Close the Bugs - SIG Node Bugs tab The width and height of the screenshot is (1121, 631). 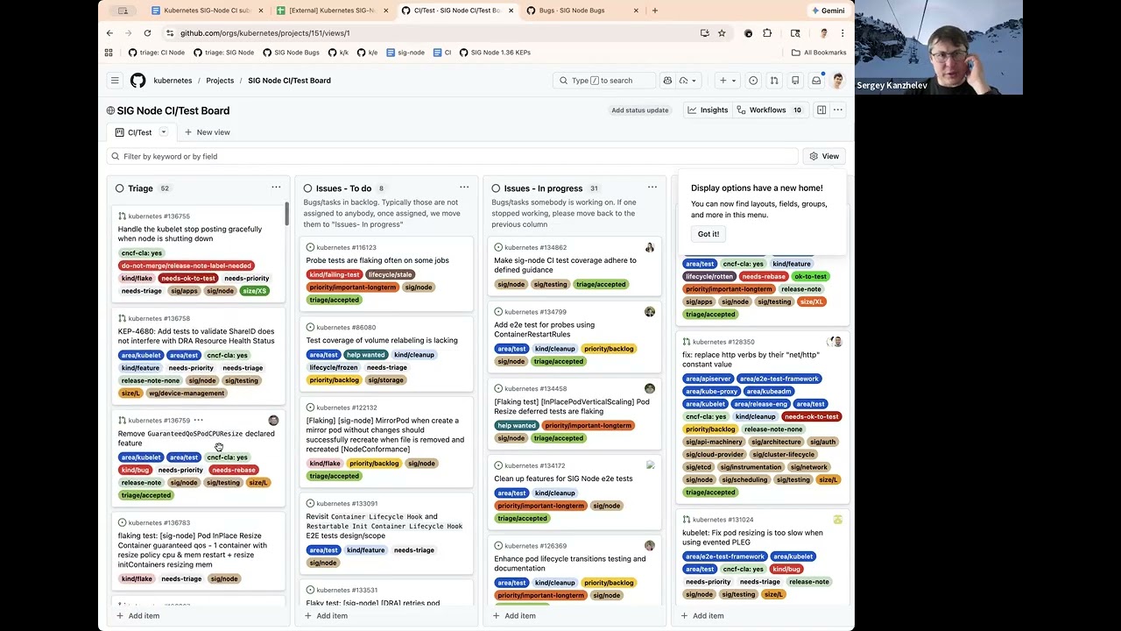(636, 11)
